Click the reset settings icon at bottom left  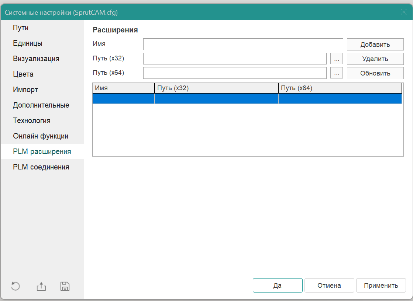click(16, 286)
